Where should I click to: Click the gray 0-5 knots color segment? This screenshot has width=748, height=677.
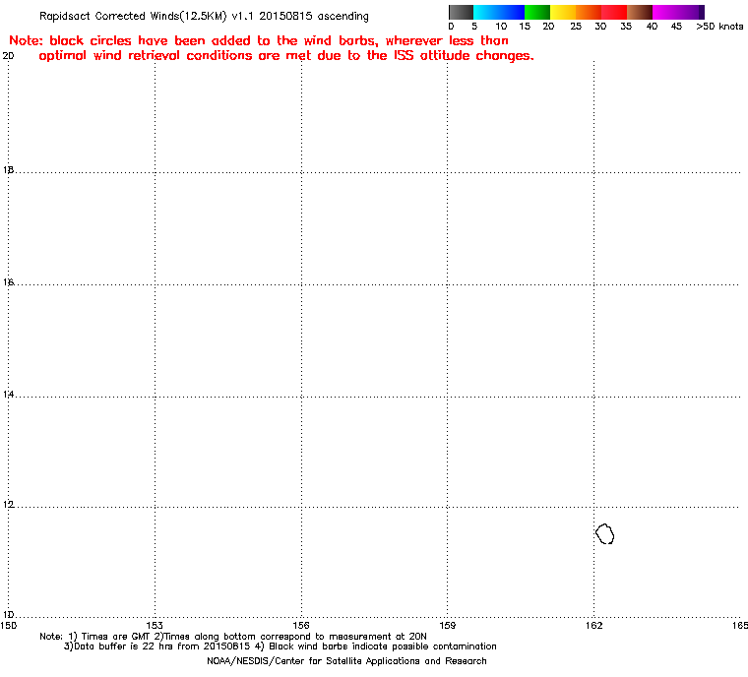point(461,12)
